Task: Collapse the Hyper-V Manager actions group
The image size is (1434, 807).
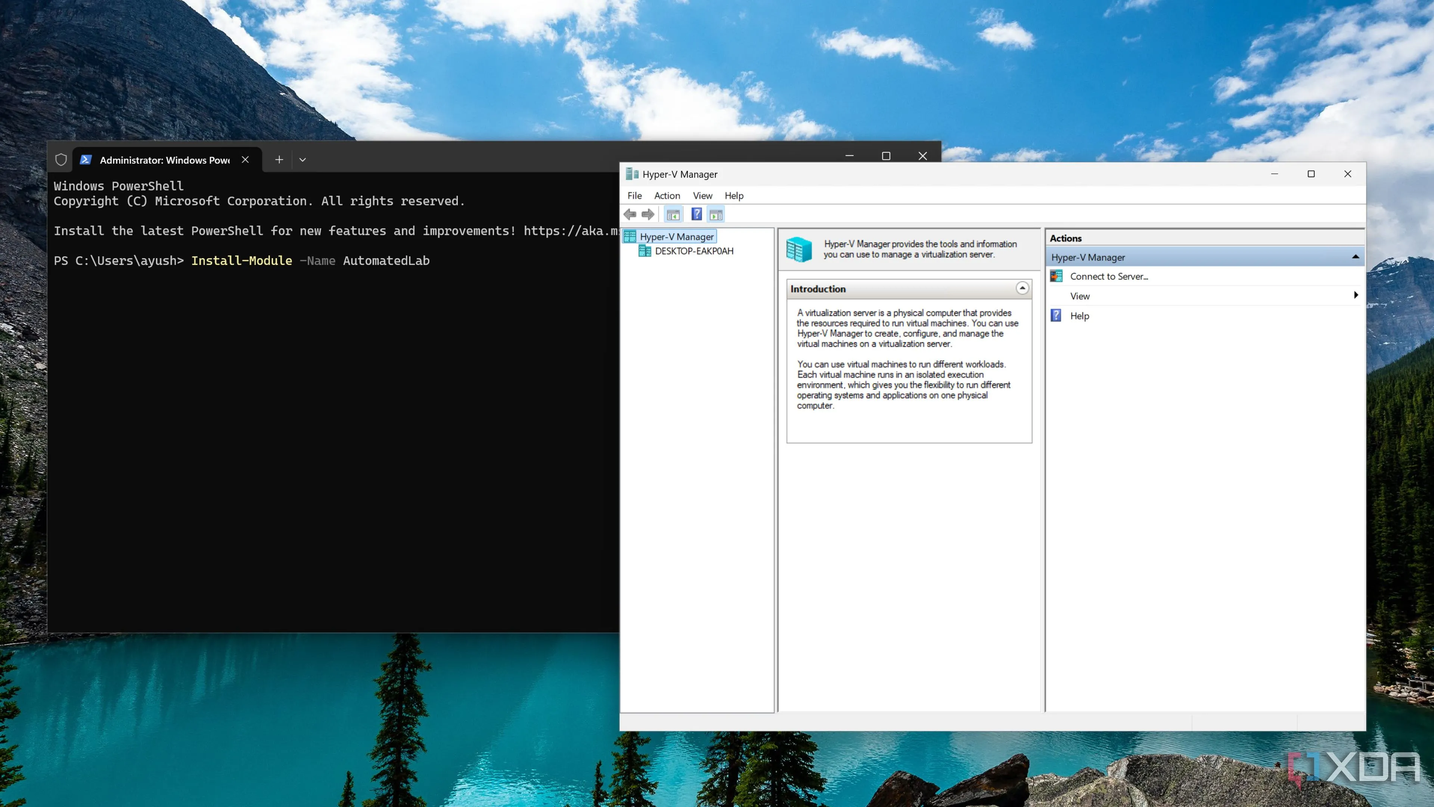Action: coord(1355,257)
